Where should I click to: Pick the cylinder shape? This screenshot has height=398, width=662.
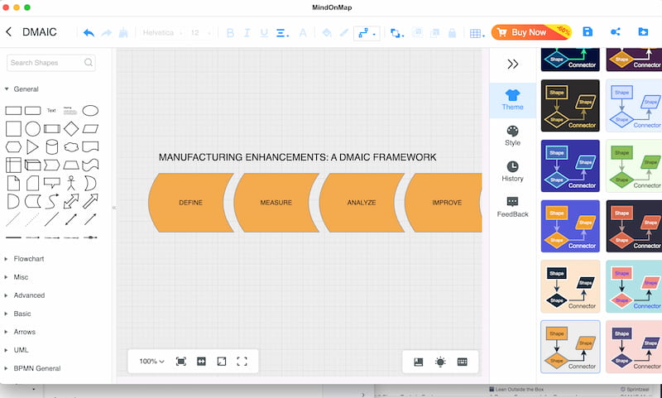tap(52, 147)
